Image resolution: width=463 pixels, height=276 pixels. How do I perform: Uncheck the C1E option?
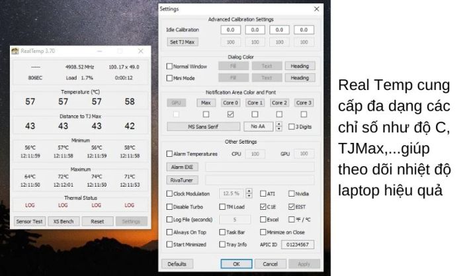pyautogui.click(x=263, y=207)
